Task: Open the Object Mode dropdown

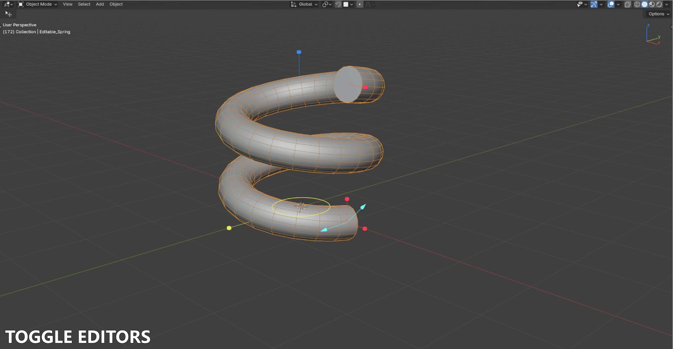Action: (38, 4)
